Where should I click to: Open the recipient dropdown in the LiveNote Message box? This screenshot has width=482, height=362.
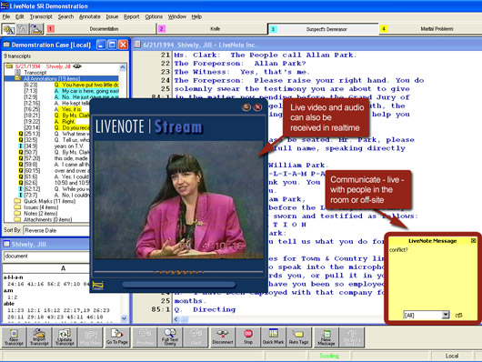pyautogui.click(x=445, y=315)
